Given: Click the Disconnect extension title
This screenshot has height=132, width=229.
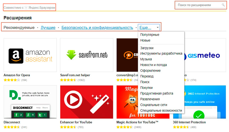Looking at the screenshot, I should coord(12,122).
